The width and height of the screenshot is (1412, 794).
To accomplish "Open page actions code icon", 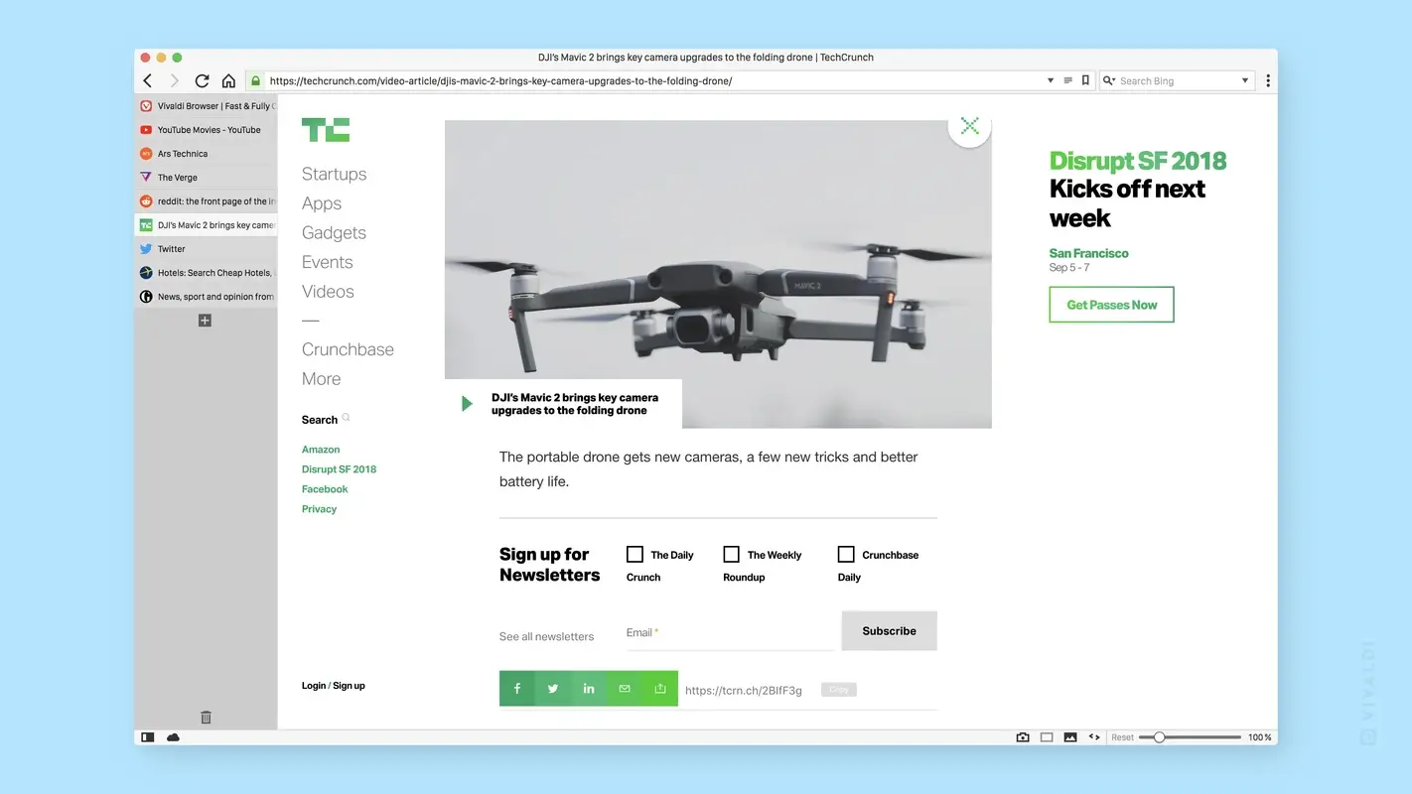I will 1094,737.
